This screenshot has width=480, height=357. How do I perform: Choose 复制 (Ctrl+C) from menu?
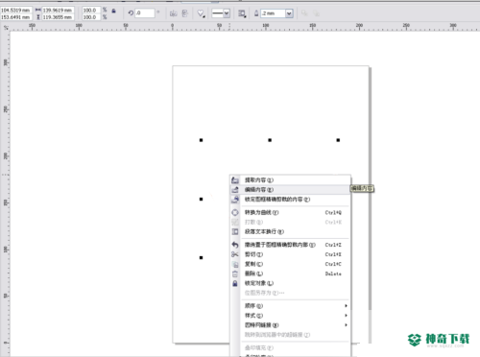coord(290,264)
